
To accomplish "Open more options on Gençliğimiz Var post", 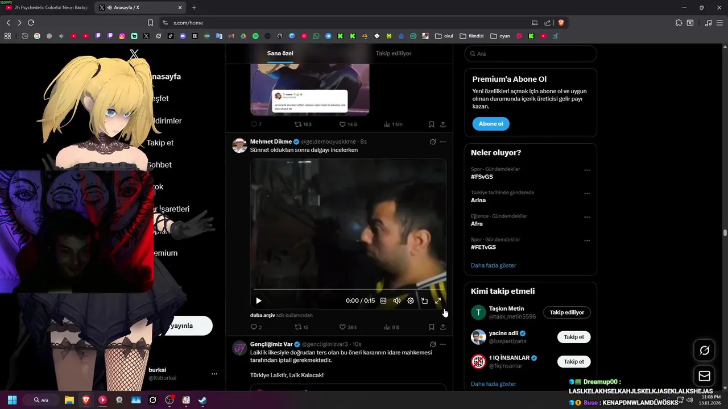I will 443,344.
